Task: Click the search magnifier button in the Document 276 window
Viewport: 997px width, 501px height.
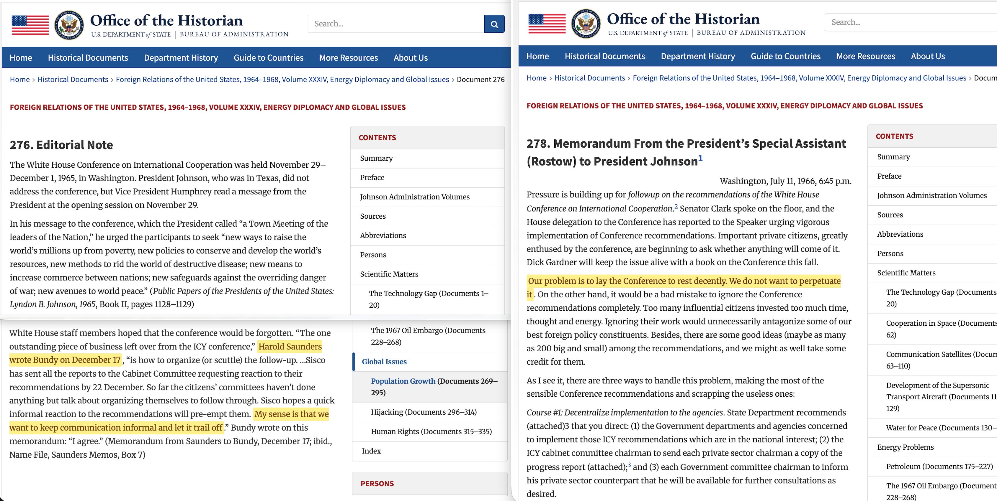Action: [x=494, y=24]
